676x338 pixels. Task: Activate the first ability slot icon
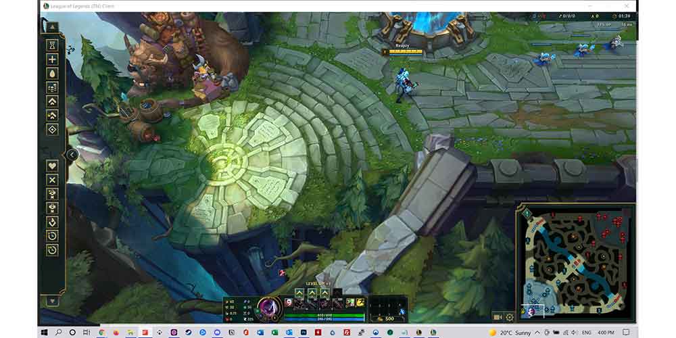(299, 304)
